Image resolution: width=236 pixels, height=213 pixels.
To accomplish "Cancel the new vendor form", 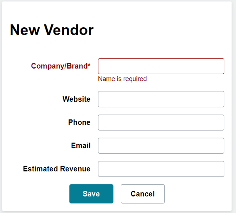I will 143,194.
